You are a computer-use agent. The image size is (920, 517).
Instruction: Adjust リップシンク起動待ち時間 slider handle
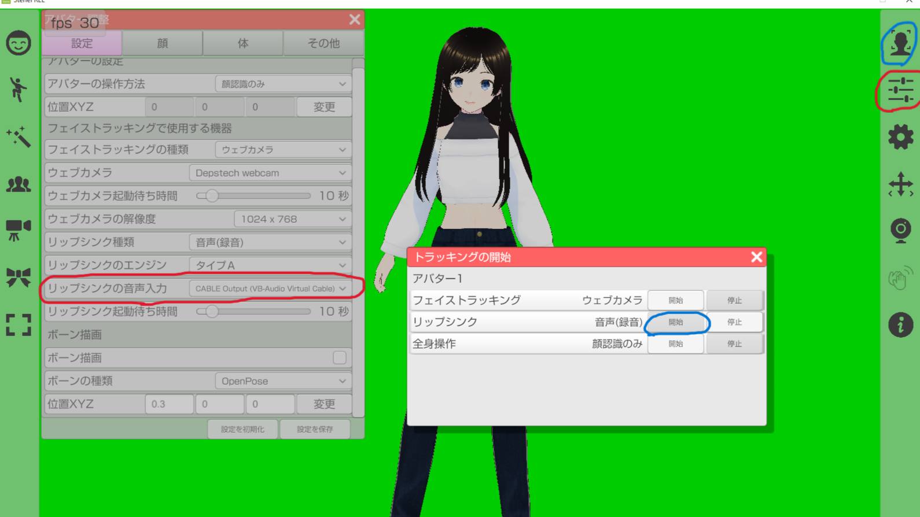pos(212,312)
